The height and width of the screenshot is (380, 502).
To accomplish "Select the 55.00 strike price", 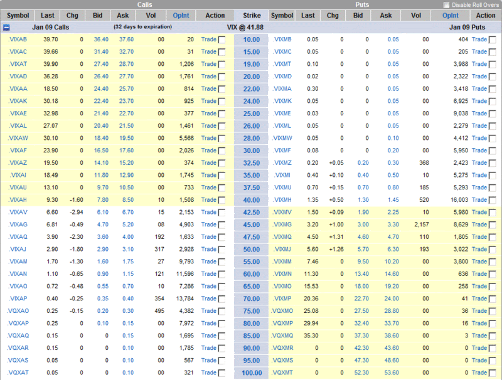I will (252, 262).
